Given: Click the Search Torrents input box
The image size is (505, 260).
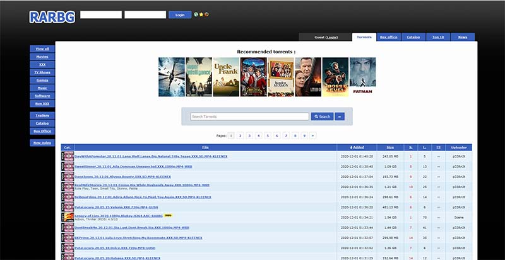Looking at the screenshot, I should coord(249,116).
